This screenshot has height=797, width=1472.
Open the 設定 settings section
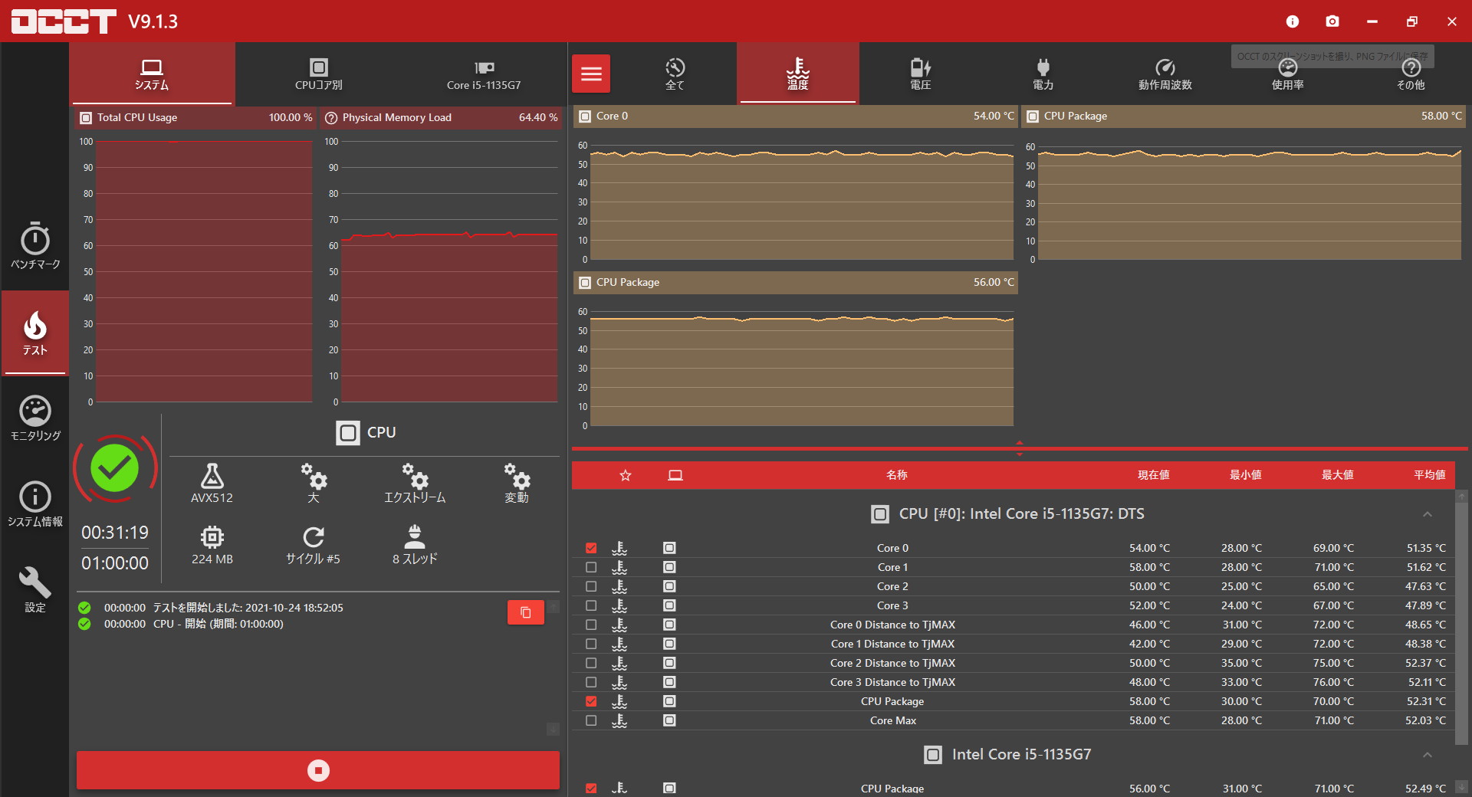click(x=35, y=589)
